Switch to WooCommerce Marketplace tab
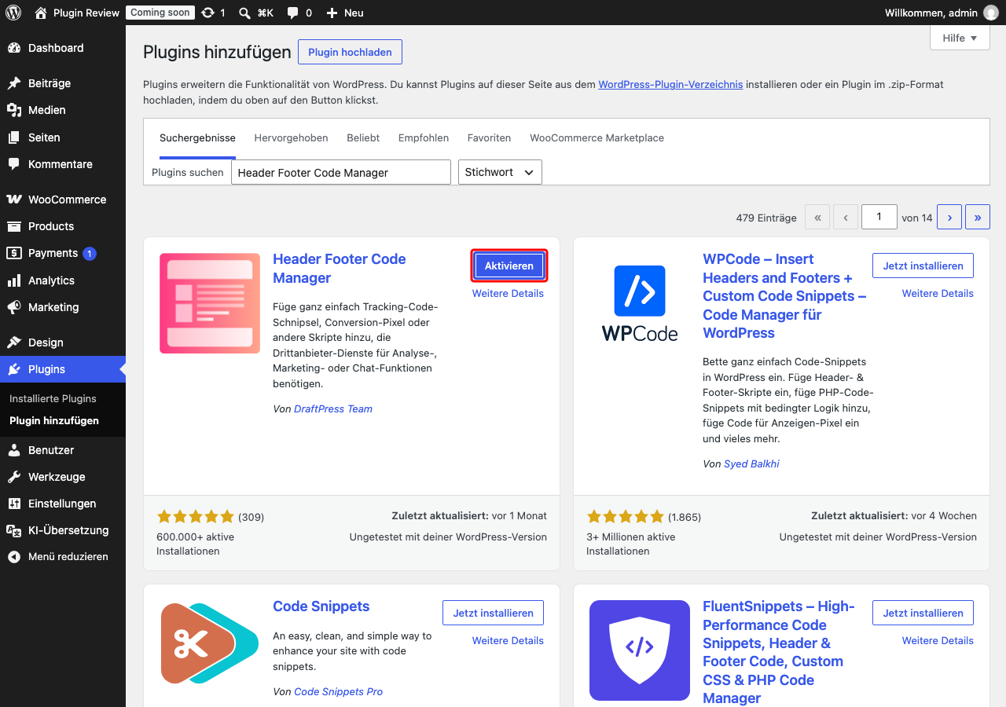The height and width of the screenshot is (707, 1006). [x=597, y=137]
